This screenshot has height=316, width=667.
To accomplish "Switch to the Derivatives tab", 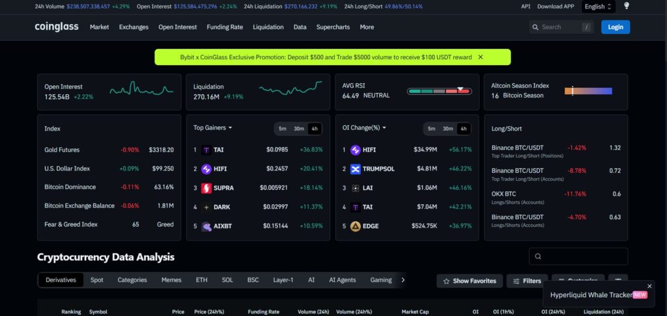I will [61, 280].
